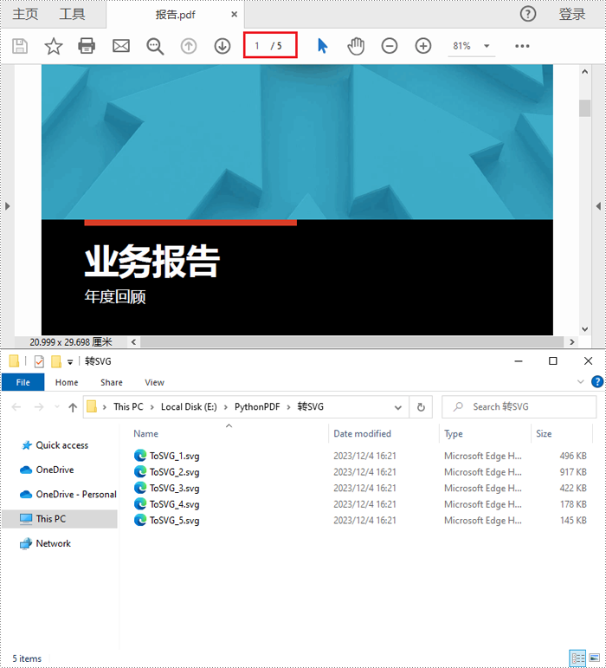Click quick access properties checkmark icon
Screen dimensions: 606x668
[x=39, y=361]
